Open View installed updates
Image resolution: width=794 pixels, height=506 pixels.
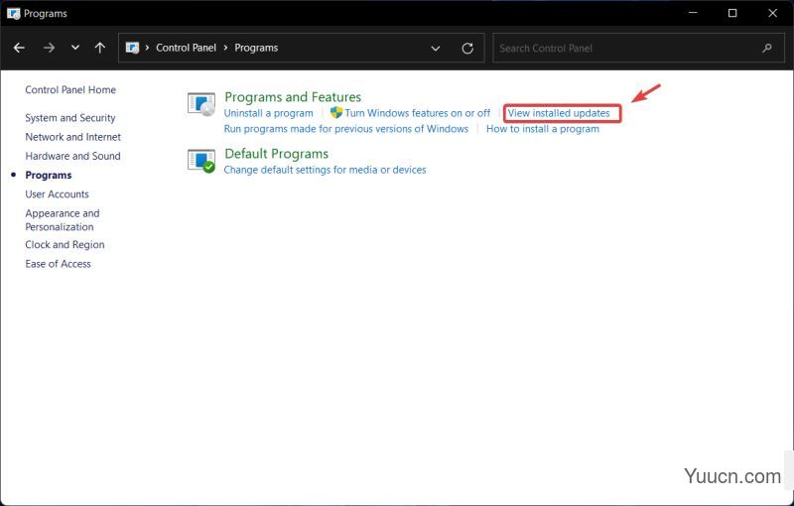pyautogui.click(x=559, y=113)
